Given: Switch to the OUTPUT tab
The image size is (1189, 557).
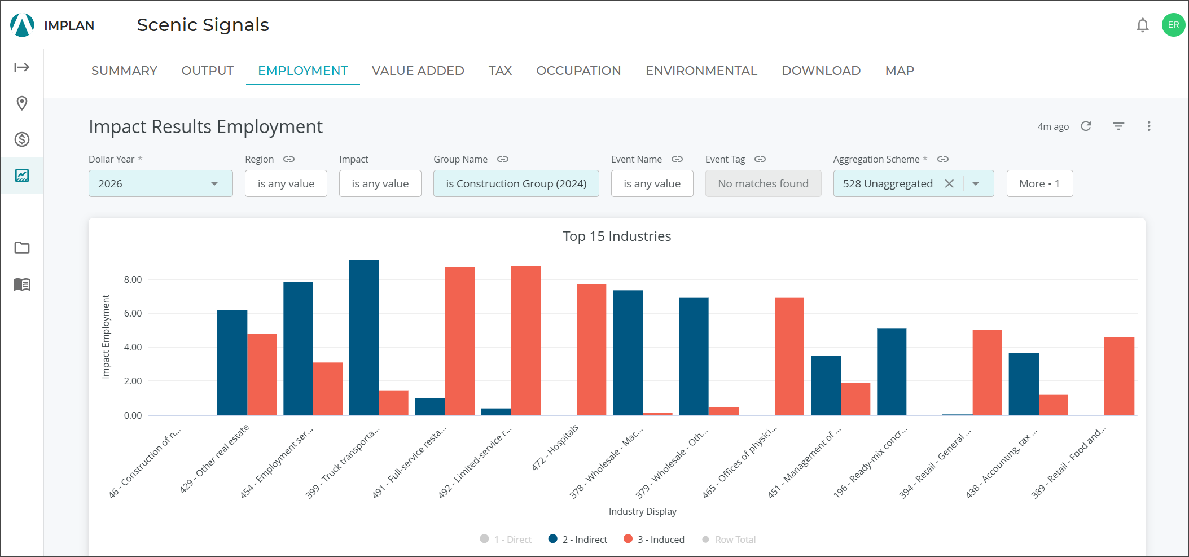Looking at the screenshot, I should pos(208,71).
